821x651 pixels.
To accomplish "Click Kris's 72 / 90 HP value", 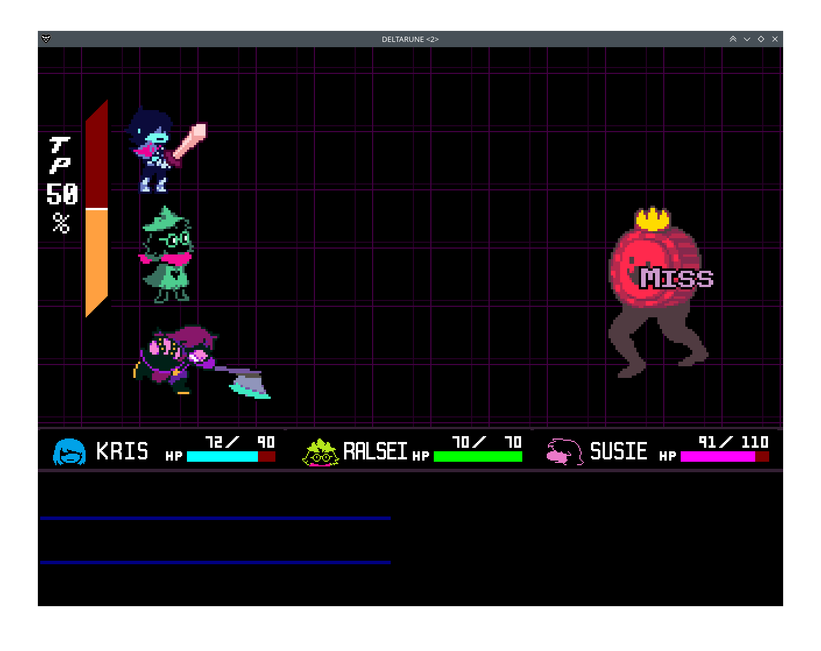I will click(x=240, y=442).
